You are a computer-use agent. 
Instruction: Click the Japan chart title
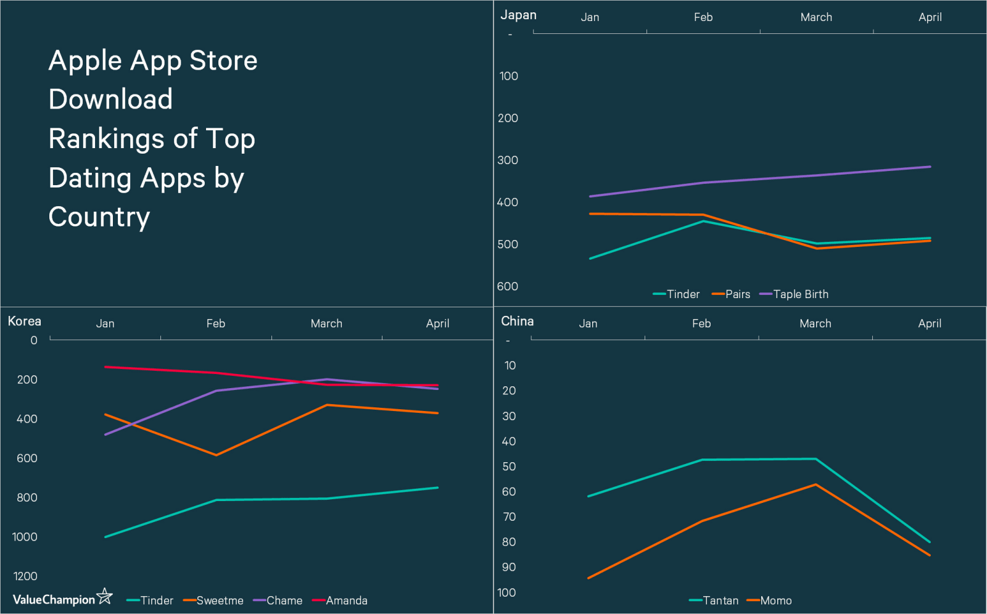518,15
